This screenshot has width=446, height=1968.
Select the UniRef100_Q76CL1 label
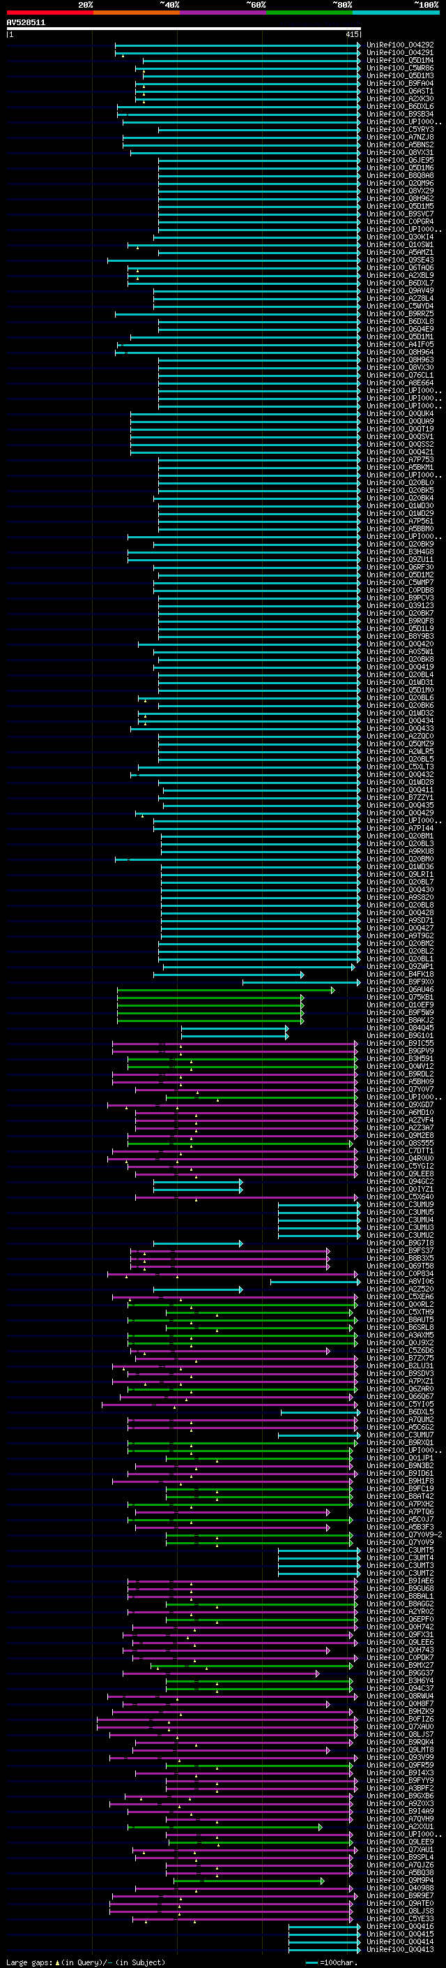click(x=400, y=375)
